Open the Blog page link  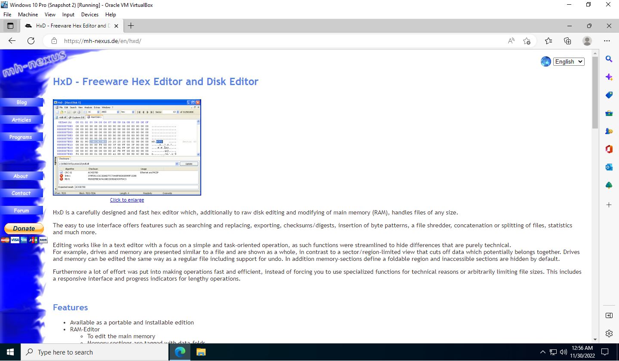click(x=21, y=102)
